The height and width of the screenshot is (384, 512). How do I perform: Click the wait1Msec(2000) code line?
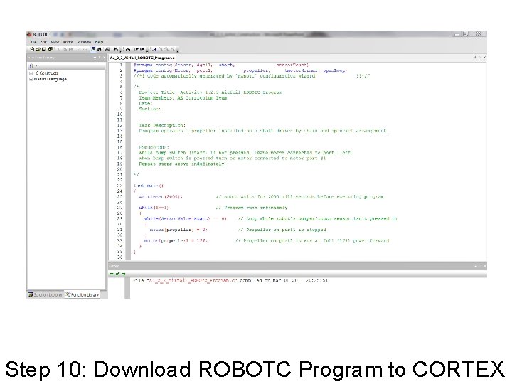click(x=160, y=196)
